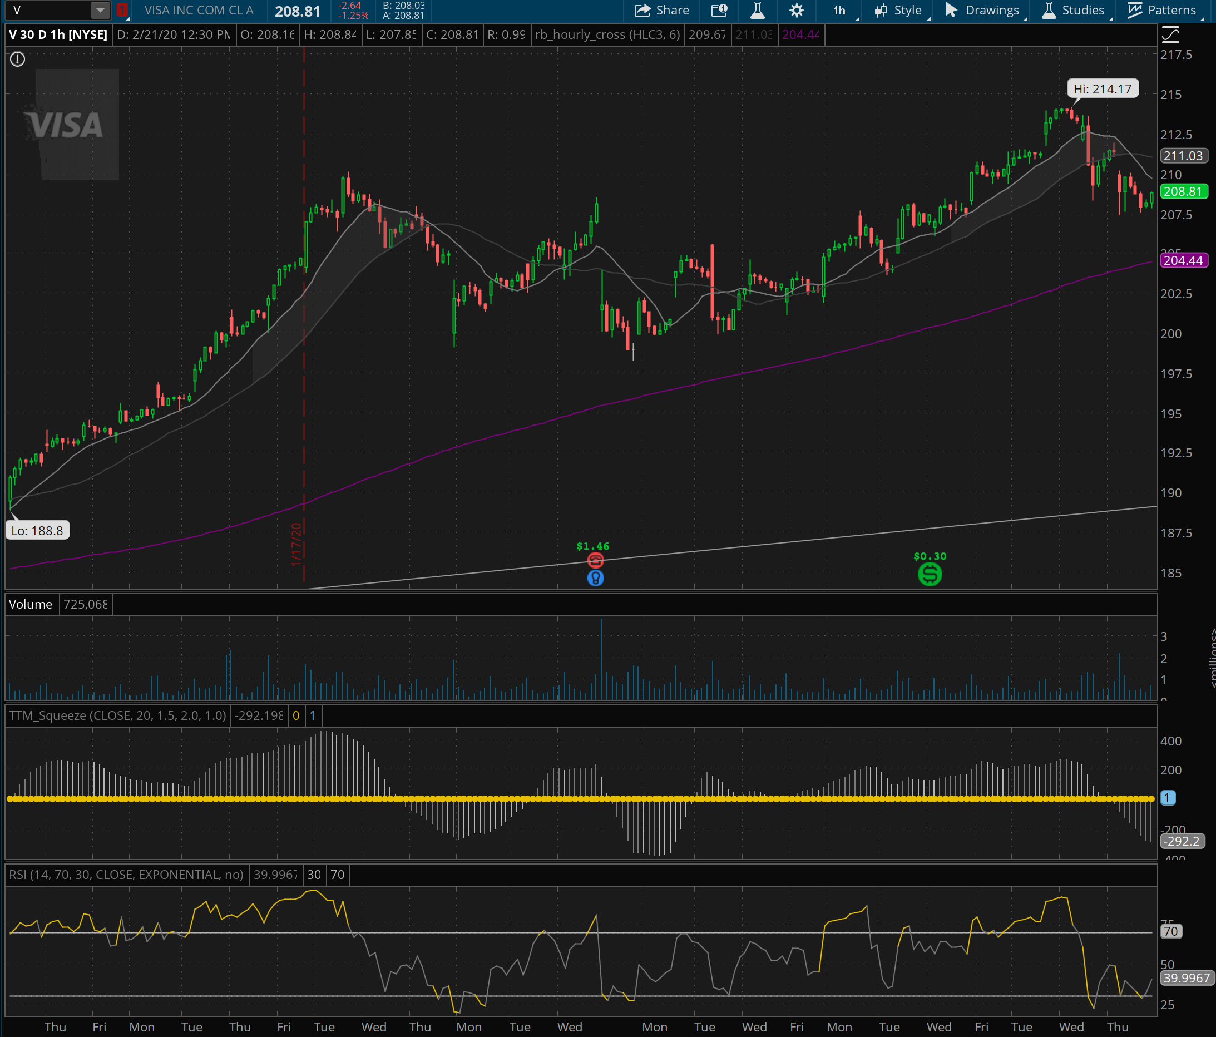The height and width of the screenshot is (1037, 1216).
Task: Open the 1h timeframe dropdown
Action: (x=840, y=10)
